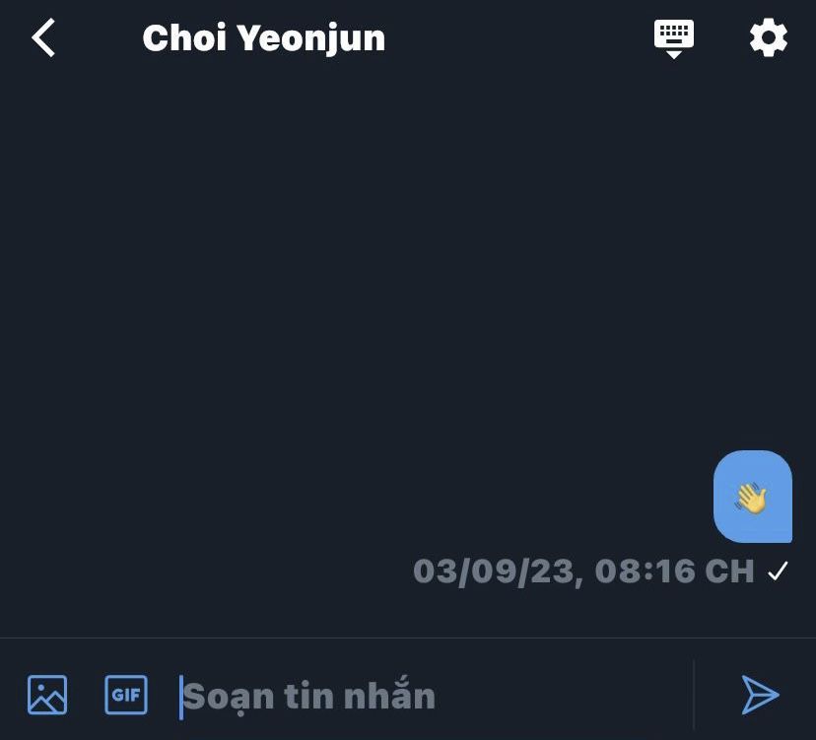Tap the waving hand emoji
The image size is (816, 740).
(751, 498)
